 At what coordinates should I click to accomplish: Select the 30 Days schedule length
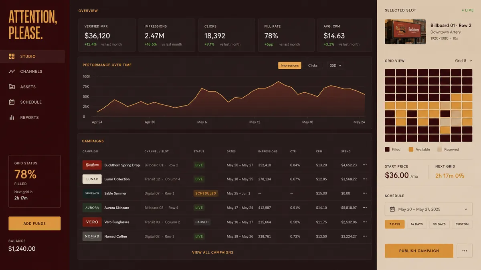point(439,224)
